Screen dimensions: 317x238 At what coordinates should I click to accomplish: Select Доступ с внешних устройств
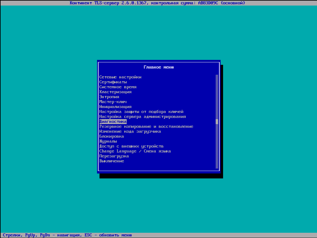point(131,146)
